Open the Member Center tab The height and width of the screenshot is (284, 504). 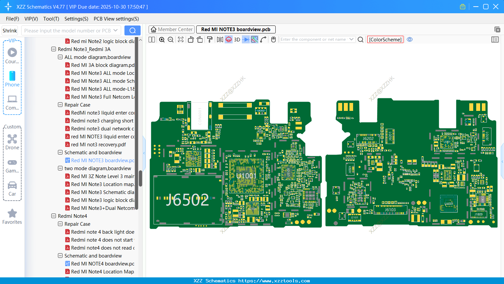click(x=171, y=29)
